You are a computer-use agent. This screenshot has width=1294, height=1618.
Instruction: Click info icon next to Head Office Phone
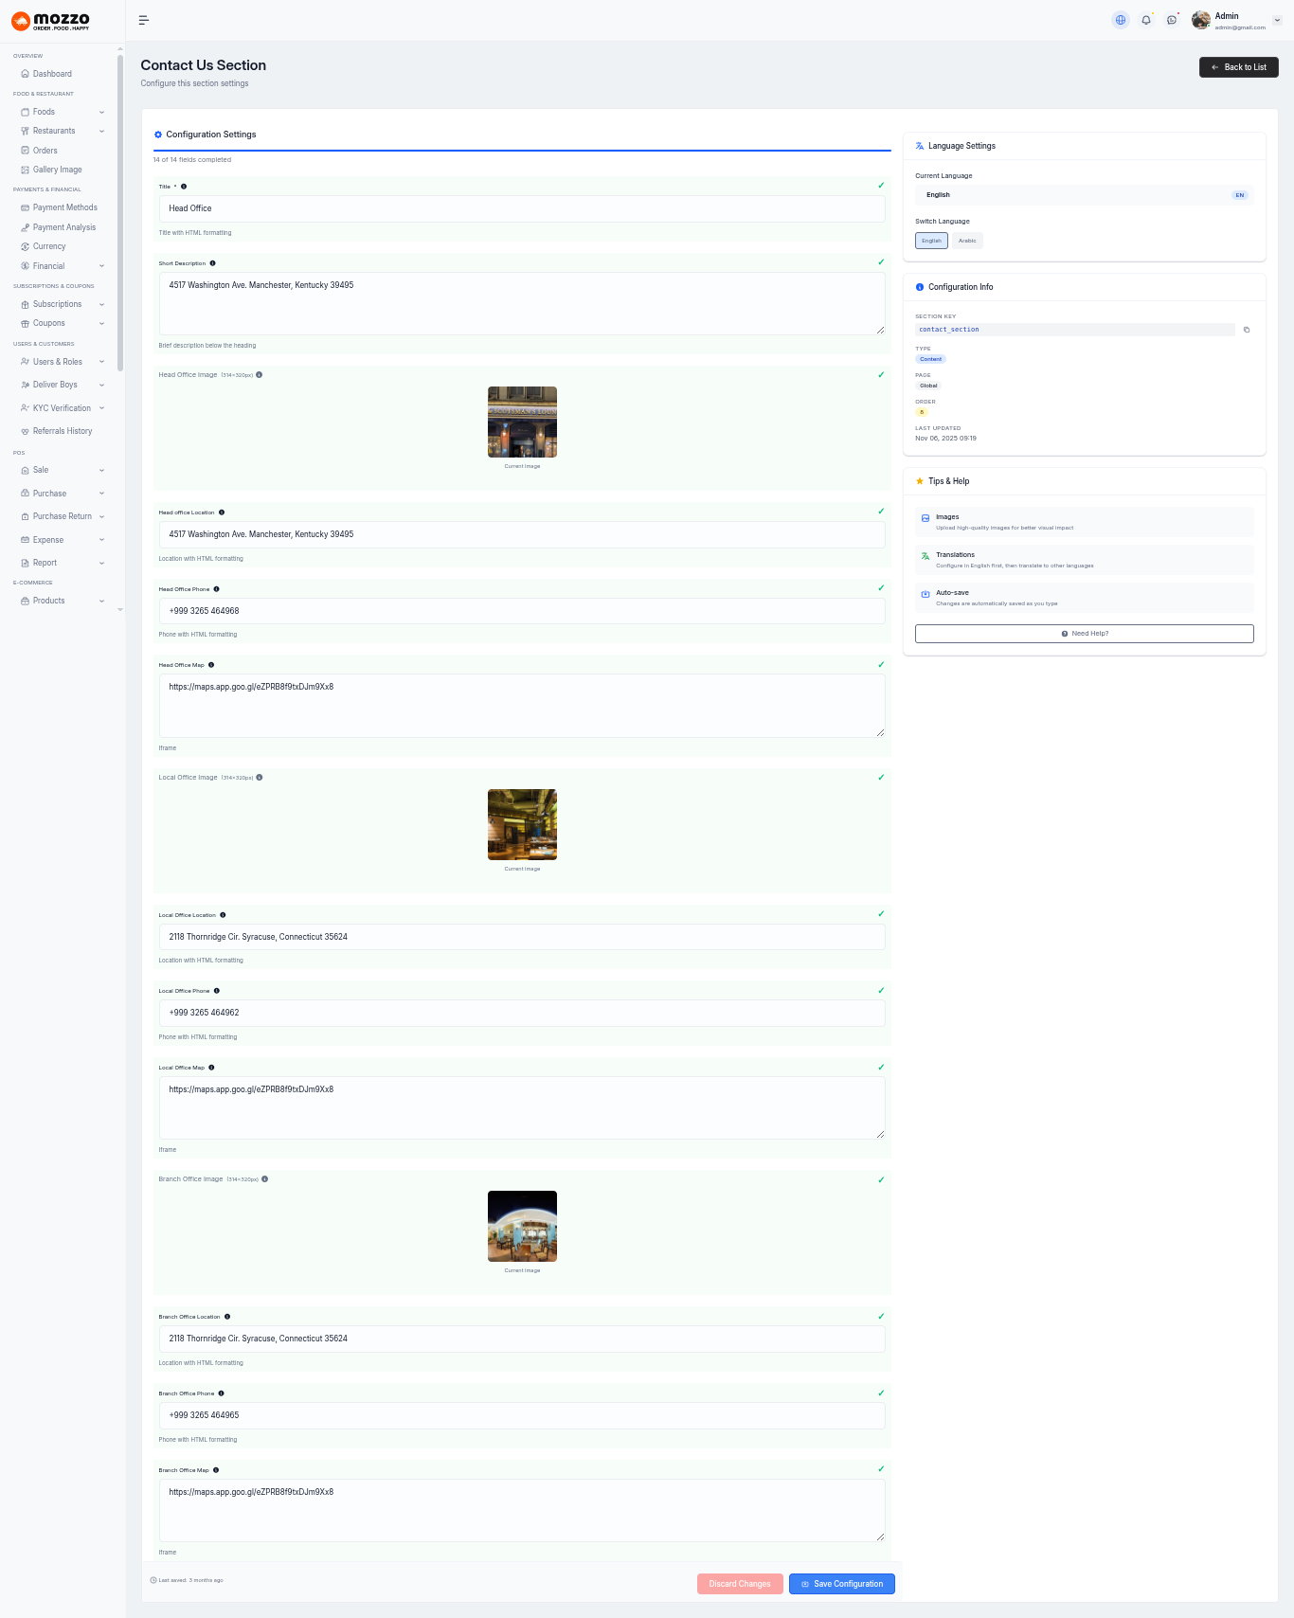pos(217,589)
